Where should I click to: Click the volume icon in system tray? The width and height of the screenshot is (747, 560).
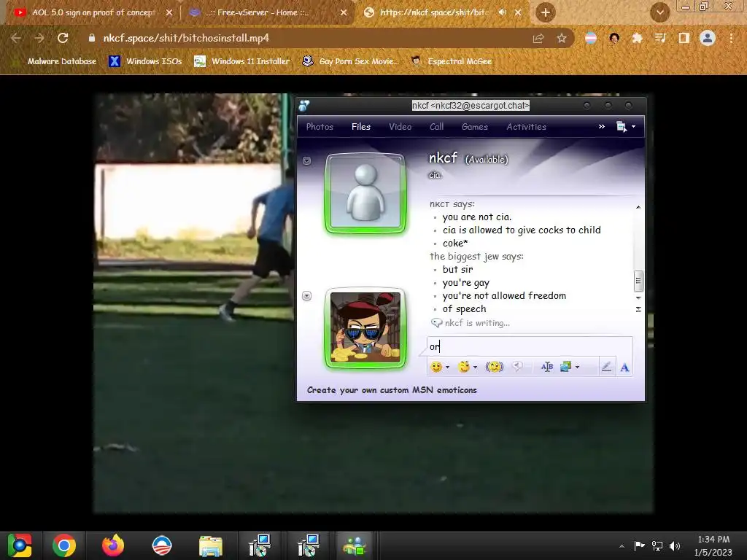tap(675, 546)
